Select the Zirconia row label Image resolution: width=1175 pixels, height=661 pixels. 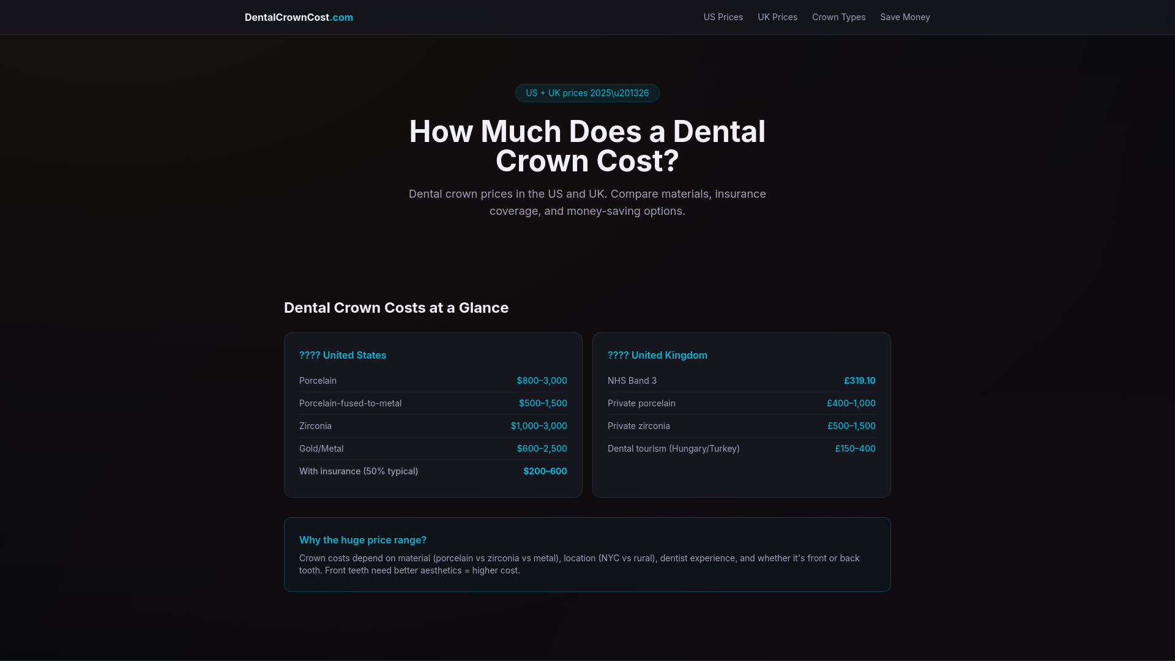pos(315,426)
